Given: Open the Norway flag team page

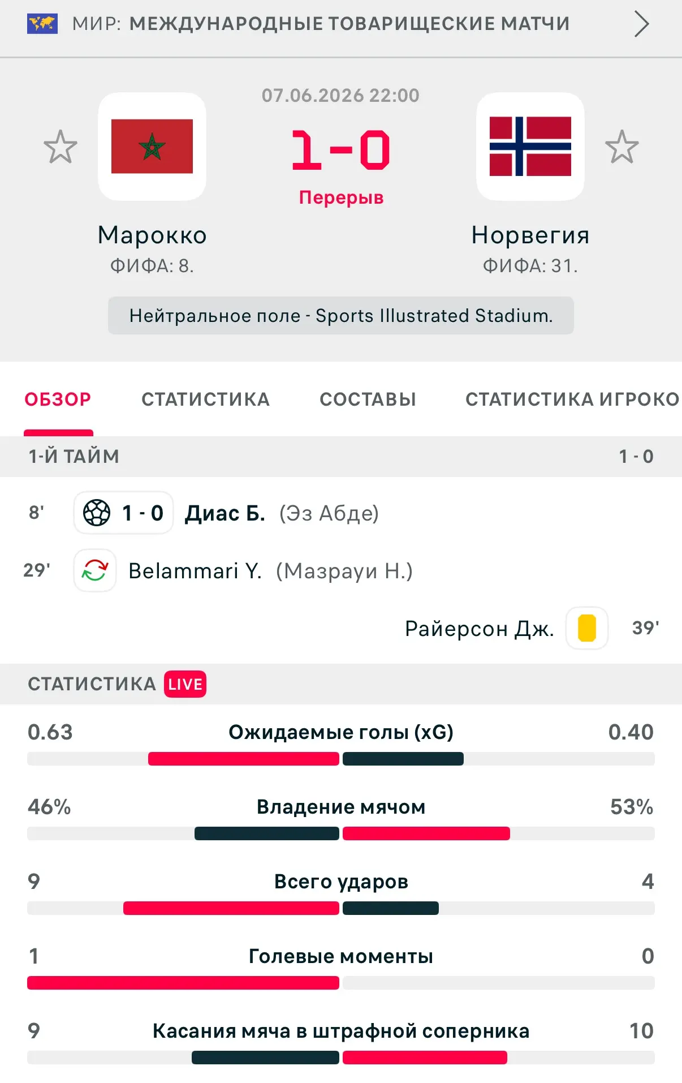Looking at the screenshot, I should (x=530, y=147).
